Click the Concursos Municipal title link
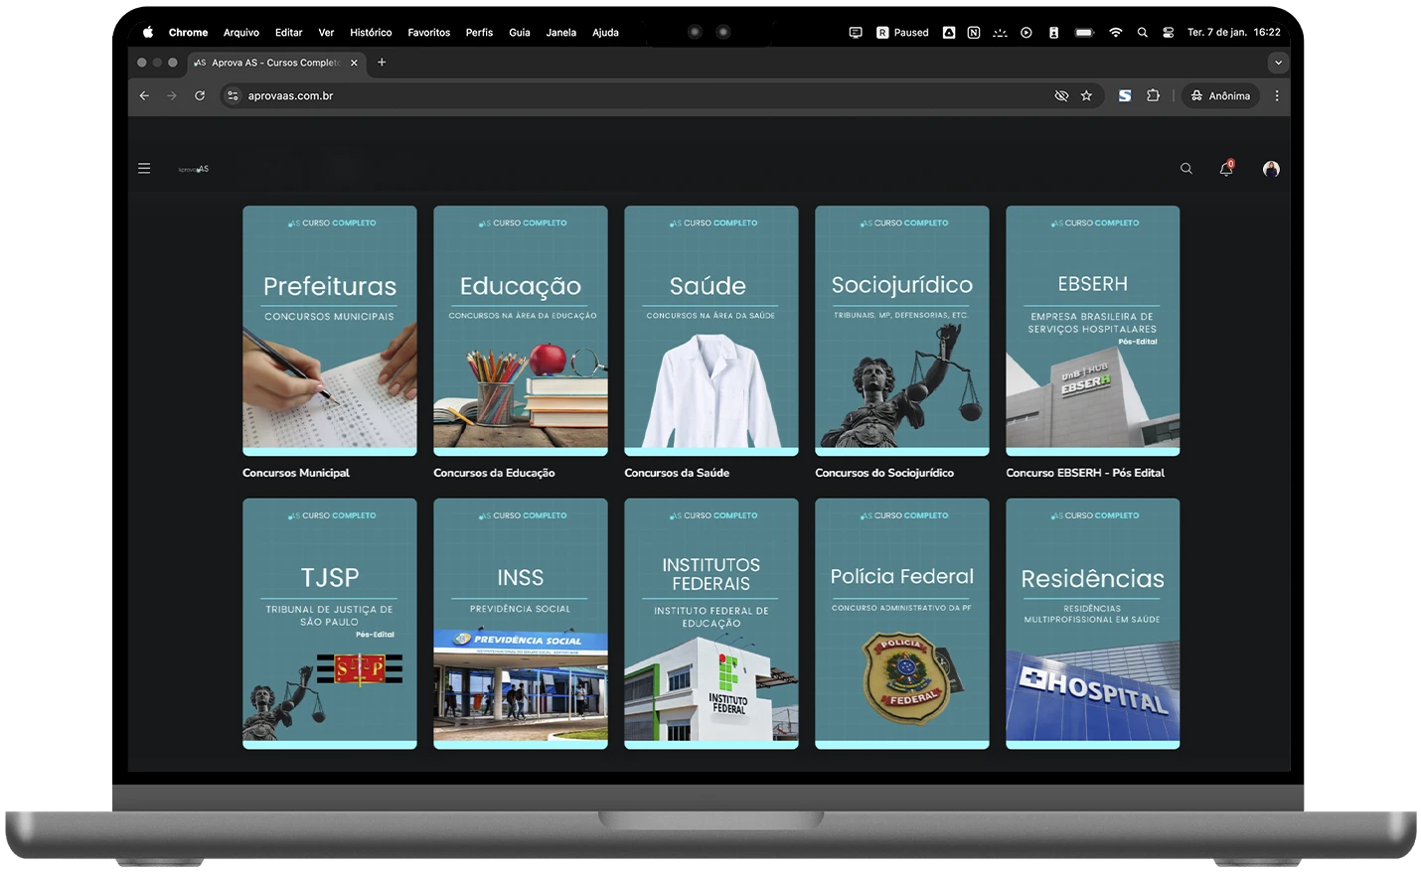Screen dimensions: 1421x872 click(296, 473)
